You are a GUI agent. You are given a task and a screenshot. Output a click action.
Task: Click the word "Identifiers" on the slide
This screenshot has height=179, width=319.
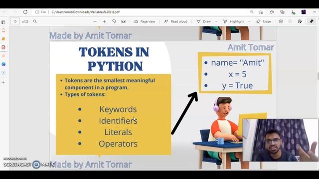pos(118,121)
